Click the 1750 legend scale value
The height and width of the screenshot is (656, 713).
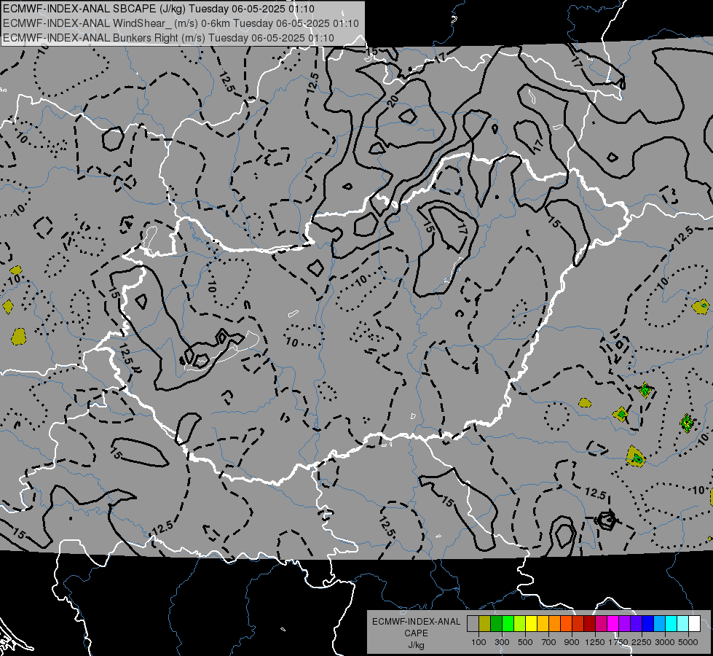618,642
